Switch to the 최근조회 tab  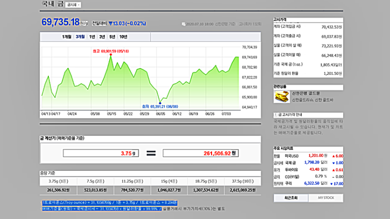291,198
